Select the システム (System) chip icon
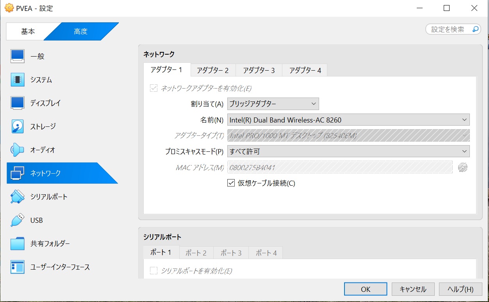Viewport: 489px width, 302px height. point(18,80)
